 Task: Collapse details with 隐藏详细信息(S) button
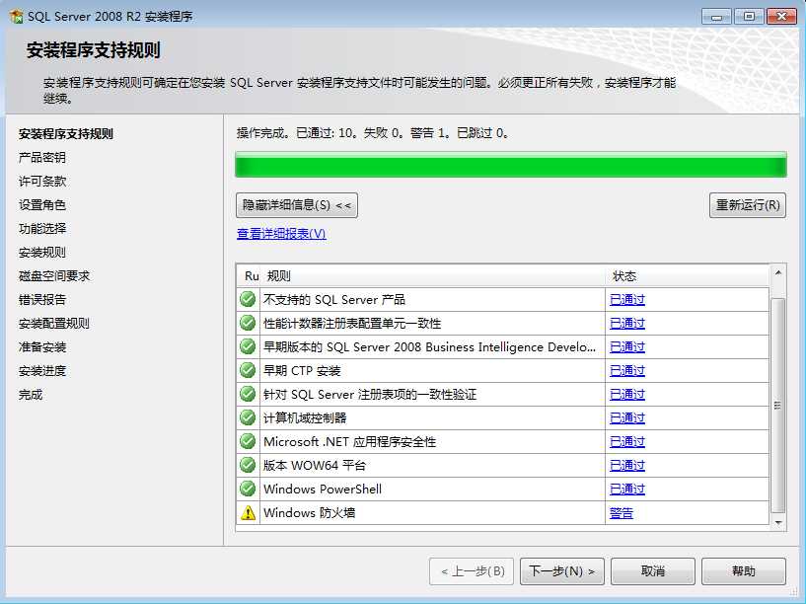[297, 205]
